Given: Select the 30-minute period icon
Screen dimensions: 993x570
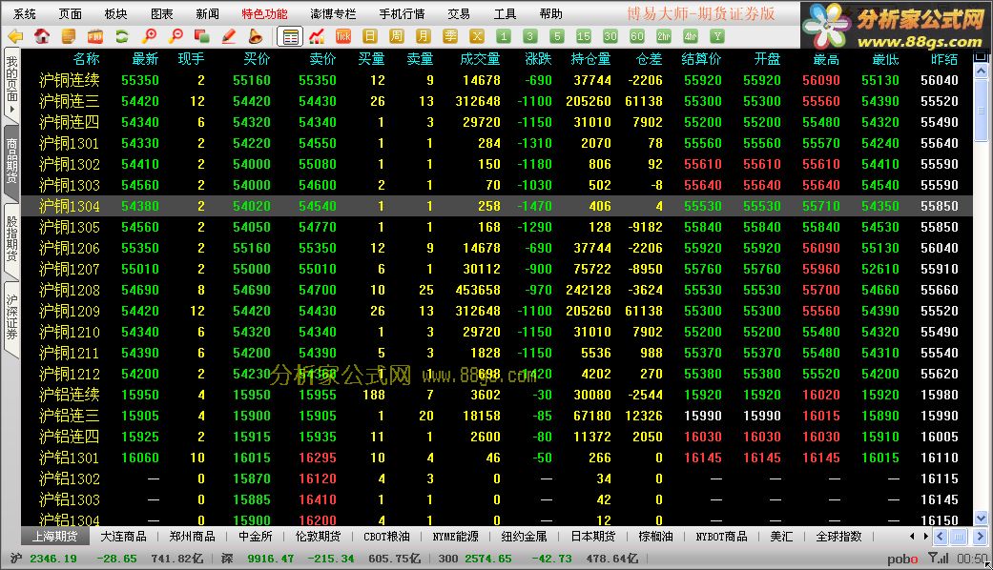Looking at the screenshot, I should [610, 36].
